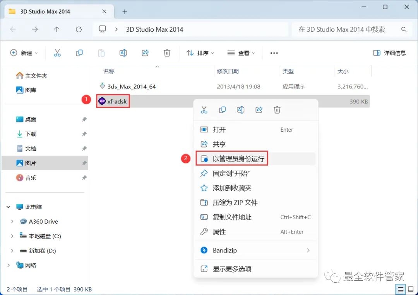The width and height of the screenshot is (418, 295).
Task: Open 图片 in the sidebar
Action: point(45,163)
